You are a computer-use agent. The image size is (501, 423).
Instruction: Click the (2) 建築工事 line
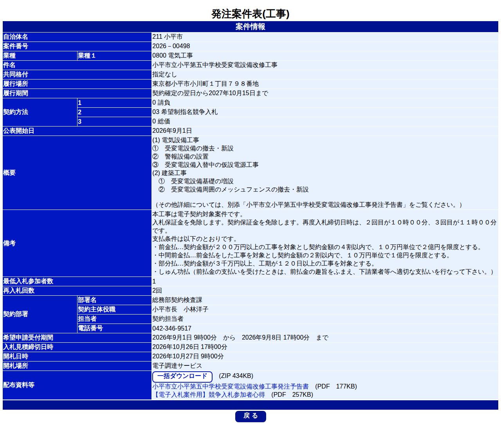pyautogui.click(x=169, y=173)
